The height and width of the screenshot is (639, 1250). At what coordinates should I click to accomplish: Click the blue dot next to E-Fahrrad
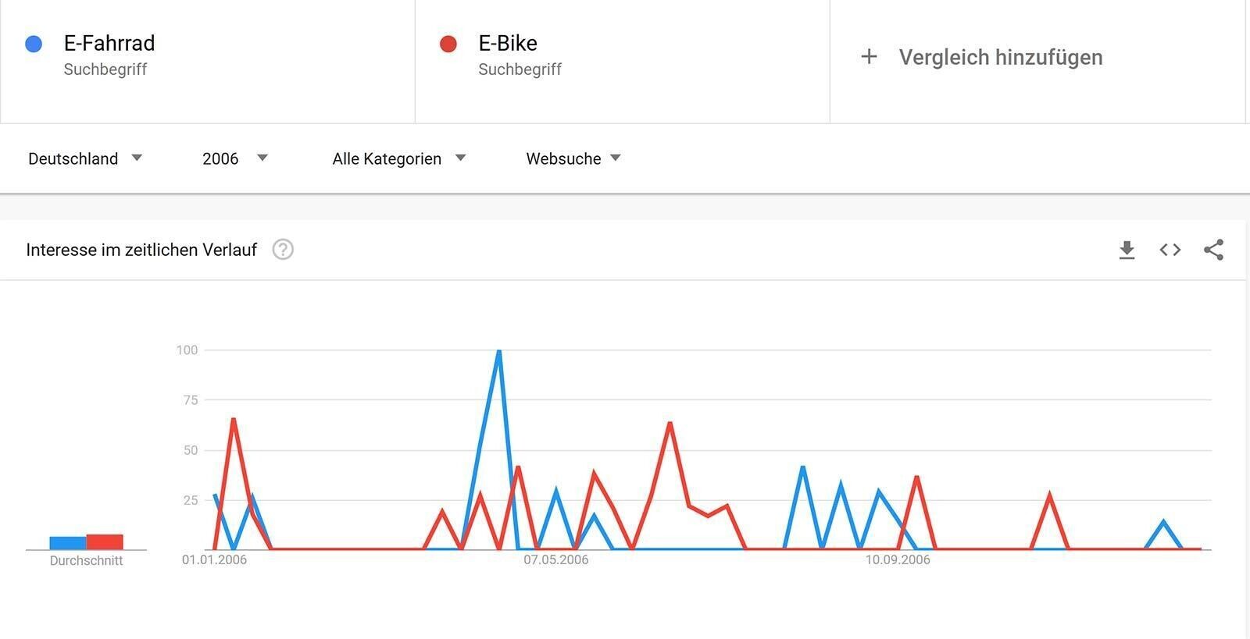tap(34, 44)
